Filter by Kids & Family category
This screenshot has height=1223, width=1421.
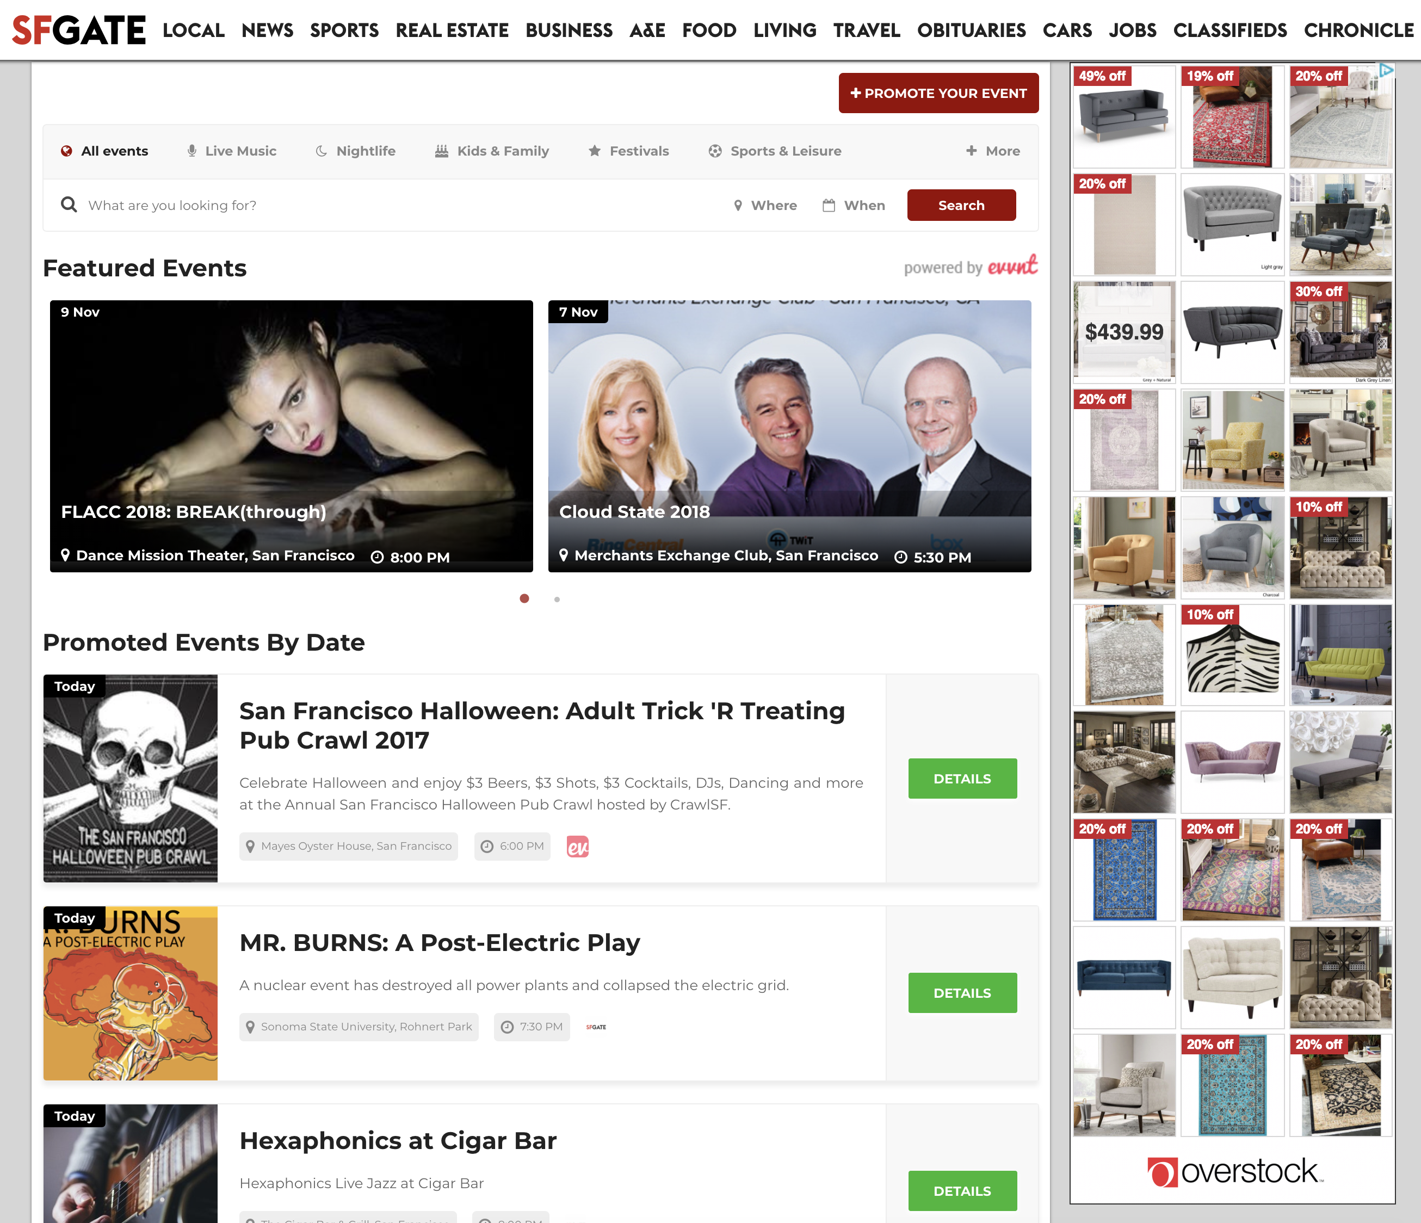pyautogui.click(x=492, y=151)
